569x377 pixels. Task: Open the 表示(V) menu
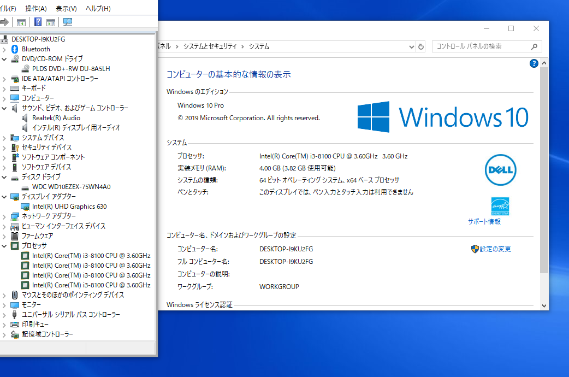66,8
